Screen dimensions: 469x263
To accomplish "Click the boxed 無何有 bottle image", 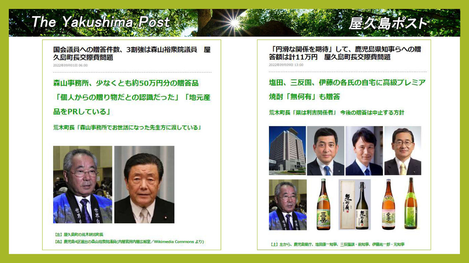I will [x=354, y=204].
